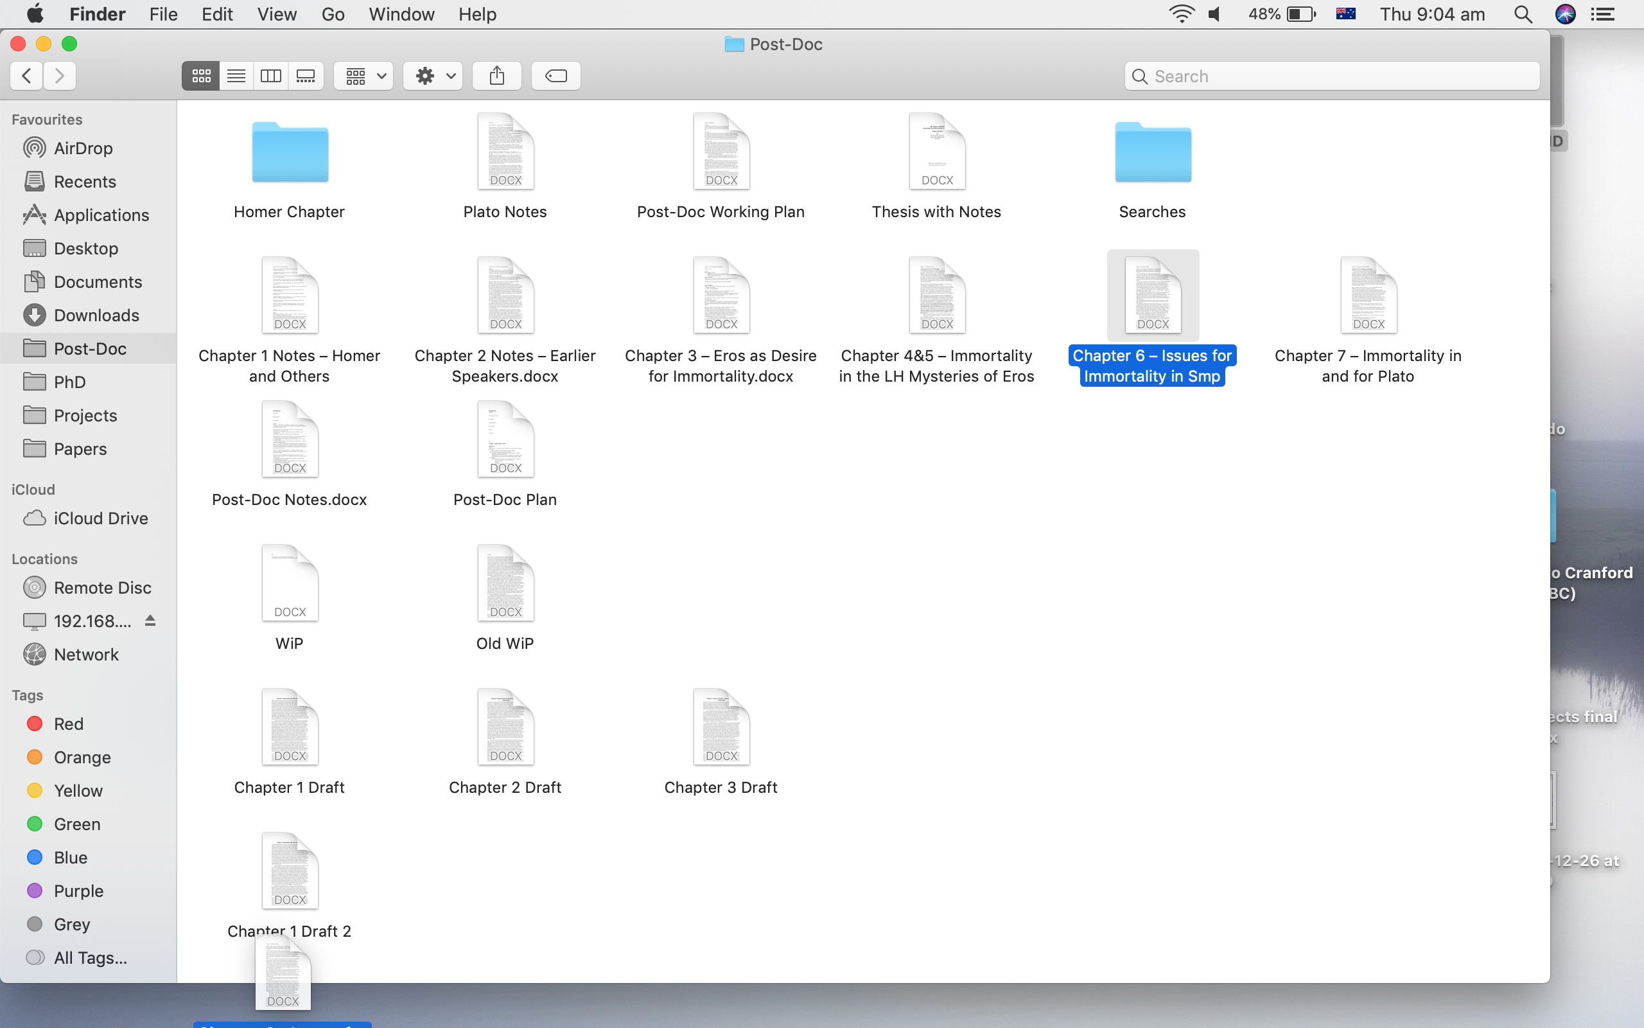
Task: Open the Go menu
Action: [332, 14]
